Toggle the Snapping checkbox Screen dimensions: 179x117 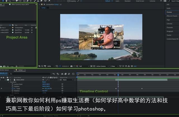pos(68,1)
